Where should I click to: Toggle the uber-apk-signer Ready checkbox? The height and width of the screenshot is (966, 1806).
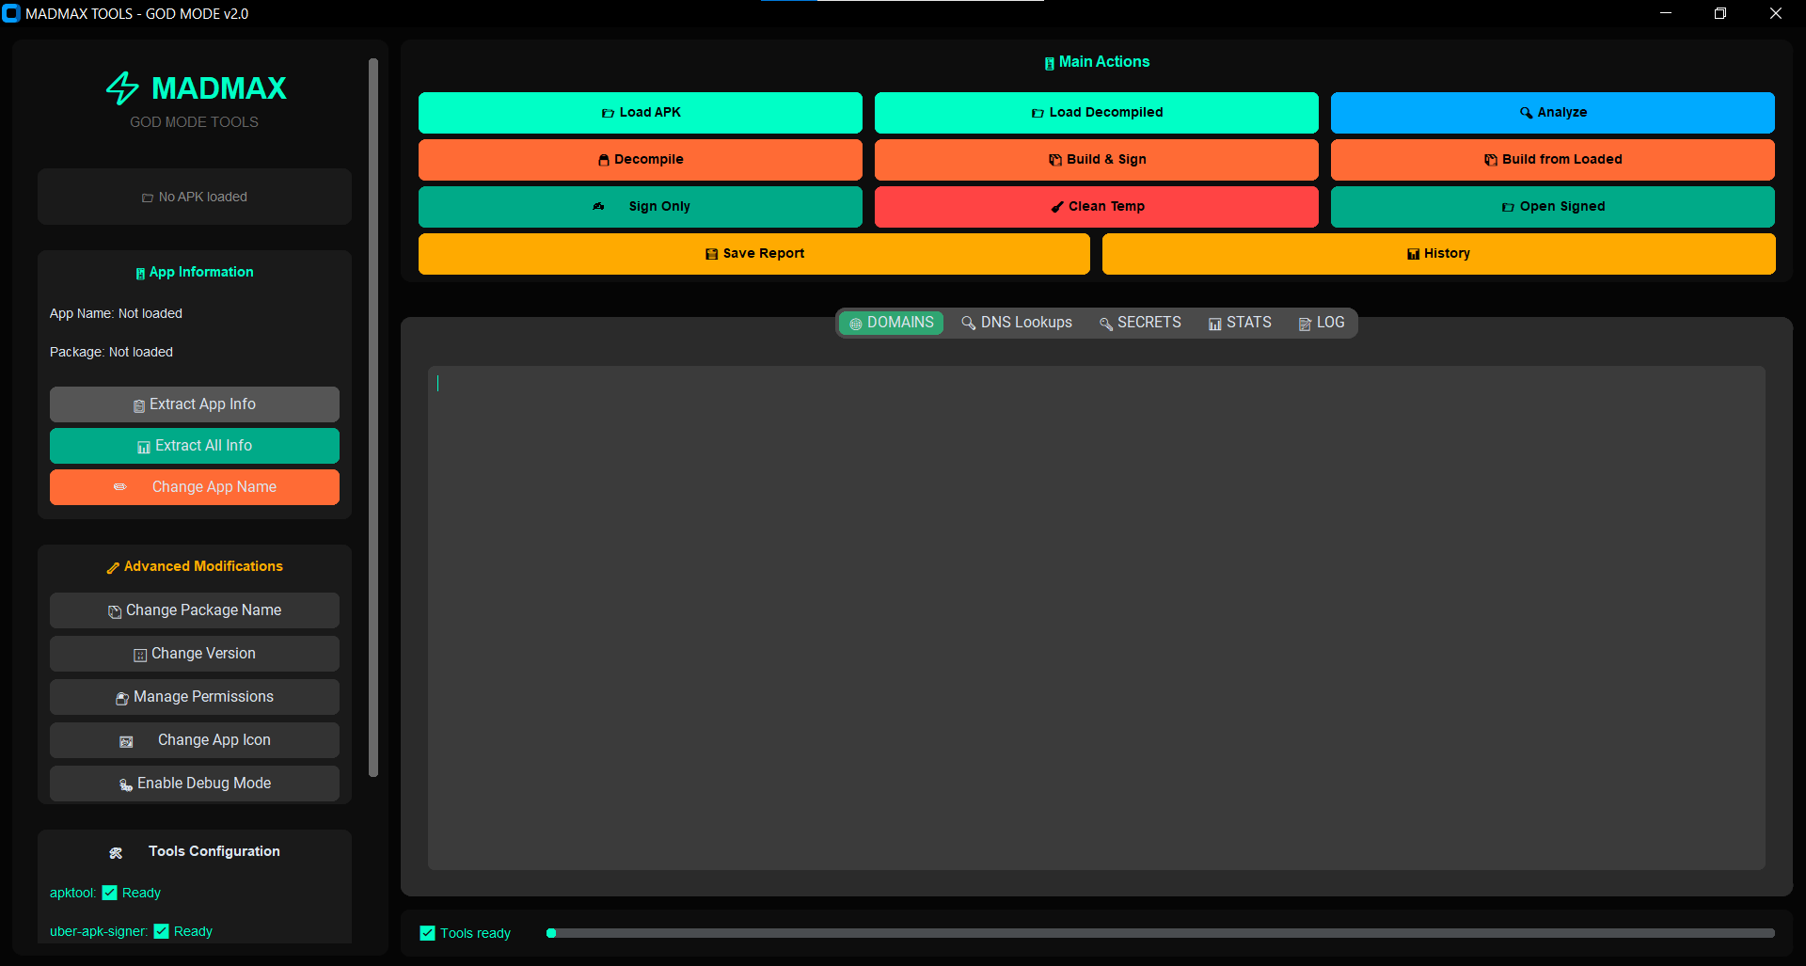(162, 931)
